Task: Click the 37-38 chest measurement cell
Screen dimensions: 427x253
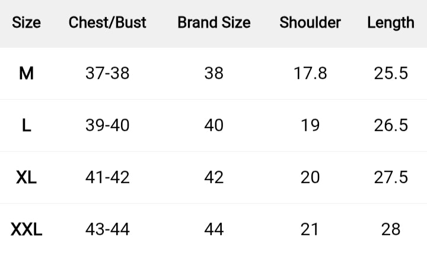Action: click(x=107, y=73)
